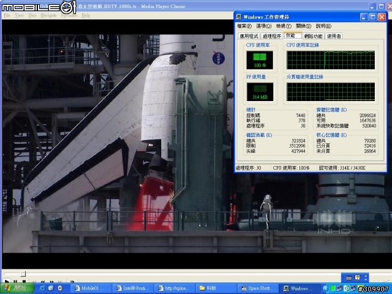Switch to 處理程序 tab
The height and width of the screenshot is (294, 392).
pos(272,36)
